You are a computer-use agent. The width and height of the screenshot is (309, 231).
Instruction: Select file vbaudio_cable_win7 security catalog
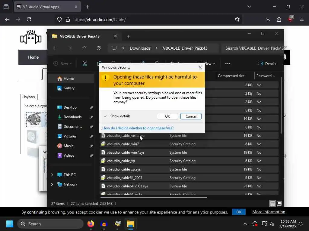tap(189, 144)
